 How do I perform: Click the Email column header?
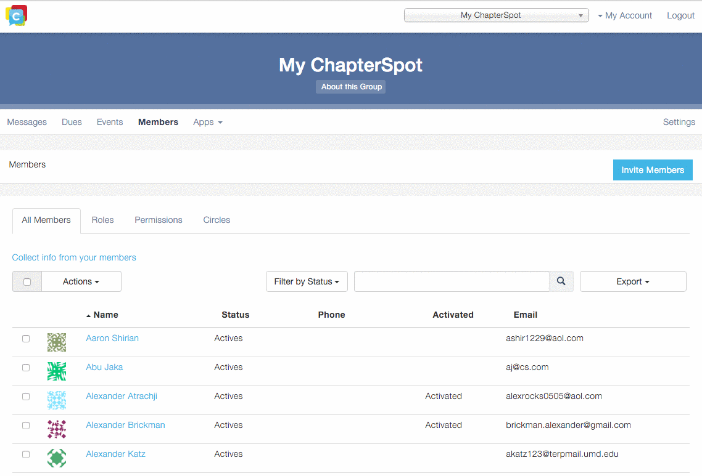coord(526,315)
